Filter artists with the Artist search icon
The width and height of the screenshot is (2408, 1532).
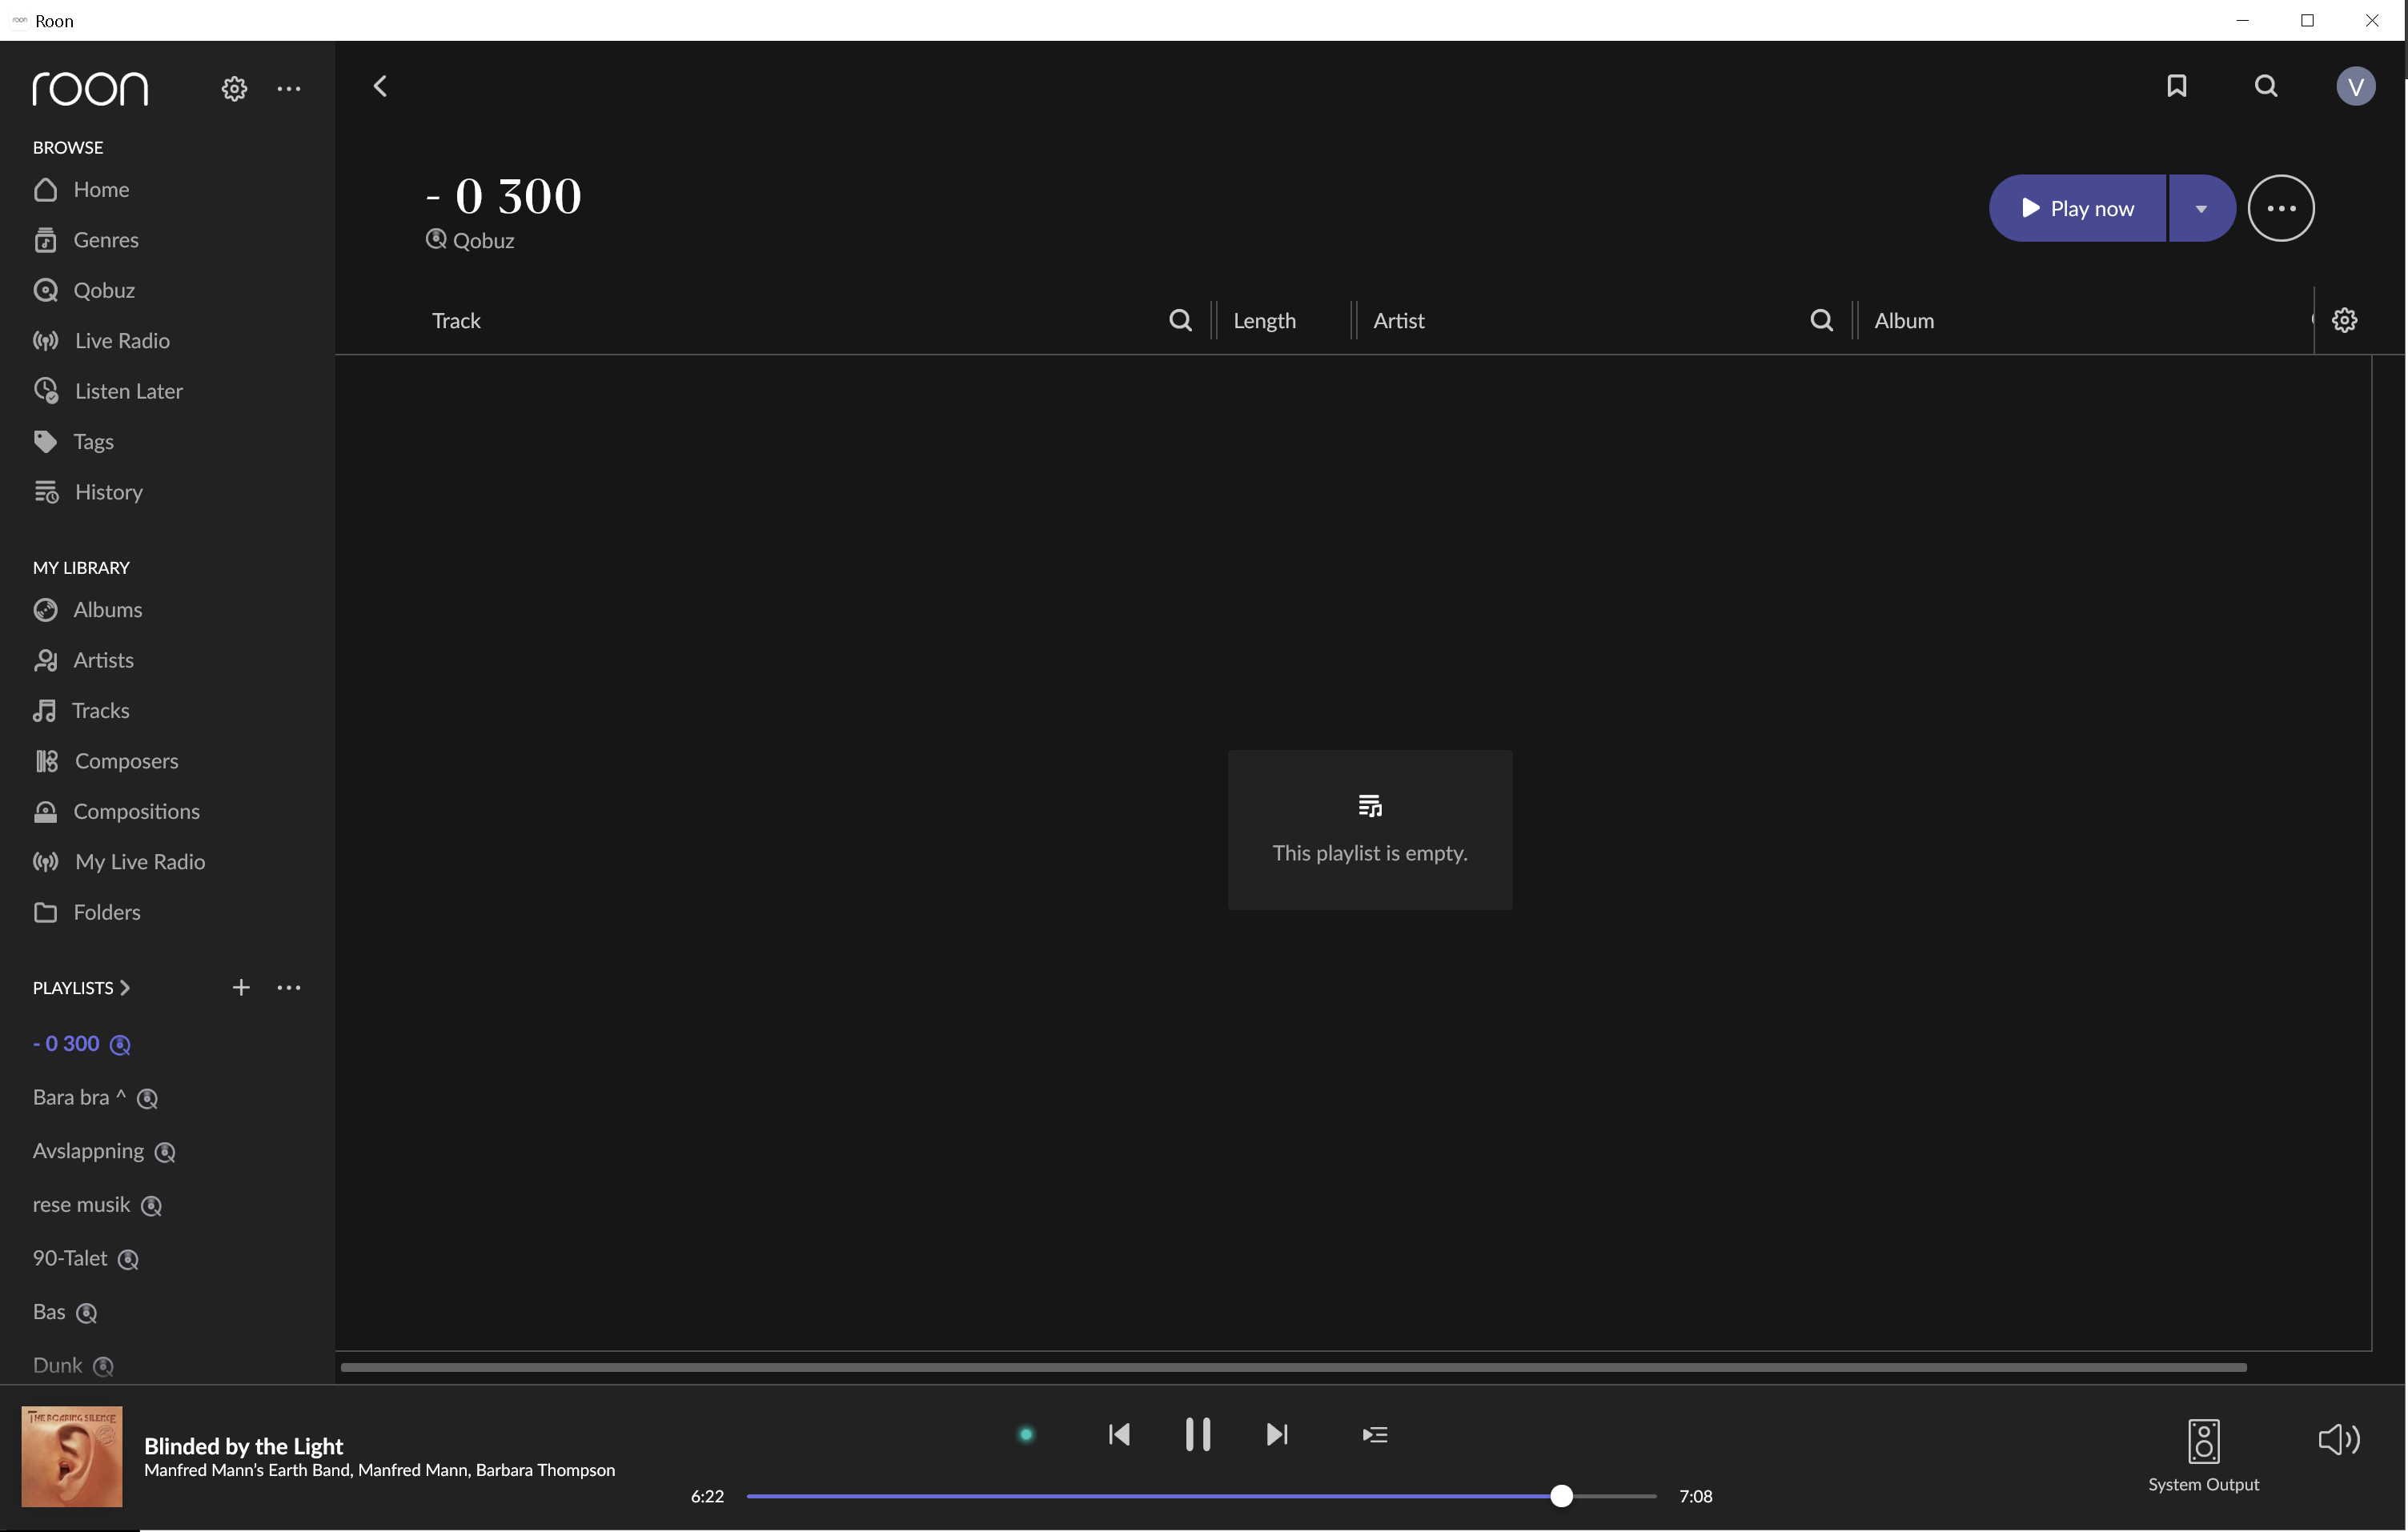click(1822, 320)
